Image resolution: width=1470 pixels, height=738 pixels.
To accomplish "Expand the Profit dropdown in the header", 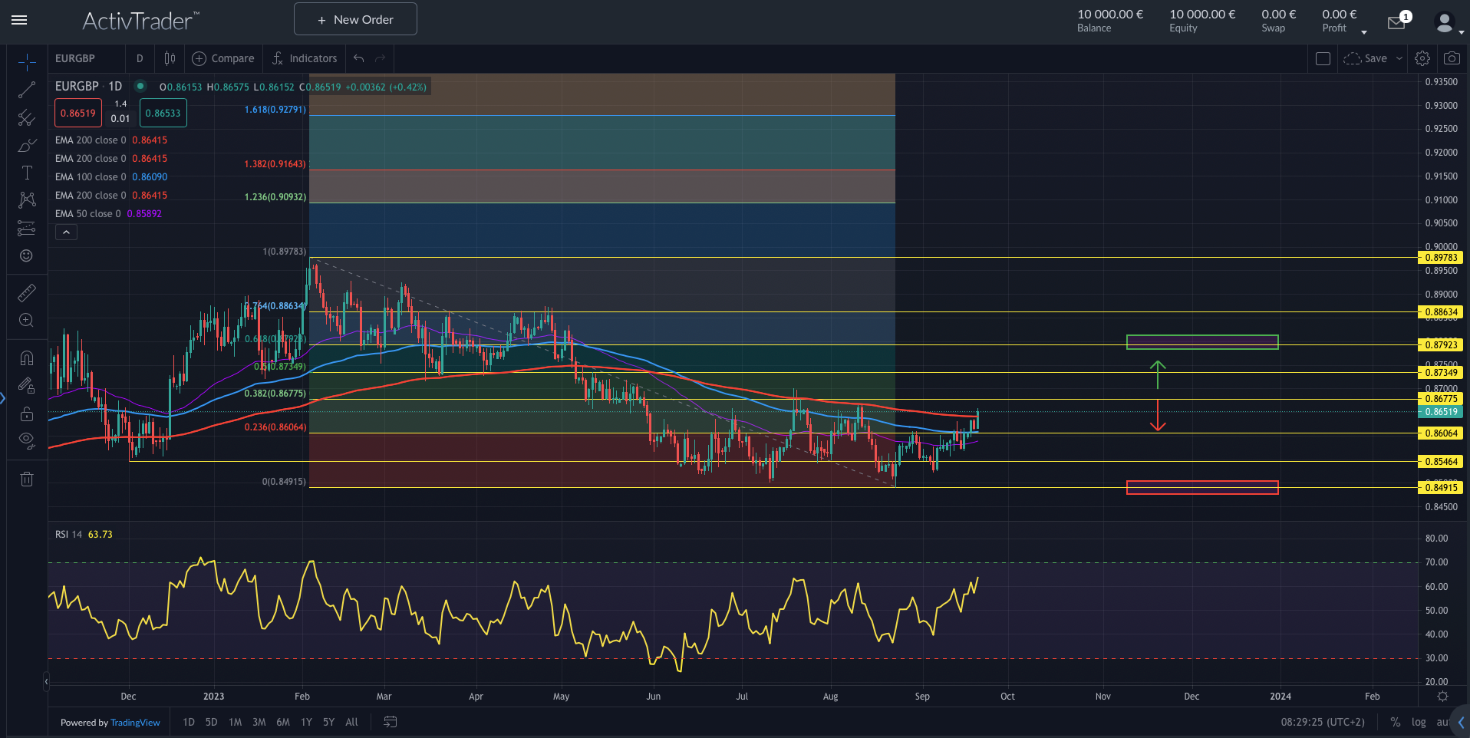I will coord(1364,31).
